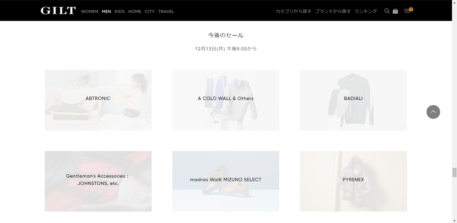457x223 pixels.
Task: Open ブランドから探す menu
Action: [x=333, y=11]
